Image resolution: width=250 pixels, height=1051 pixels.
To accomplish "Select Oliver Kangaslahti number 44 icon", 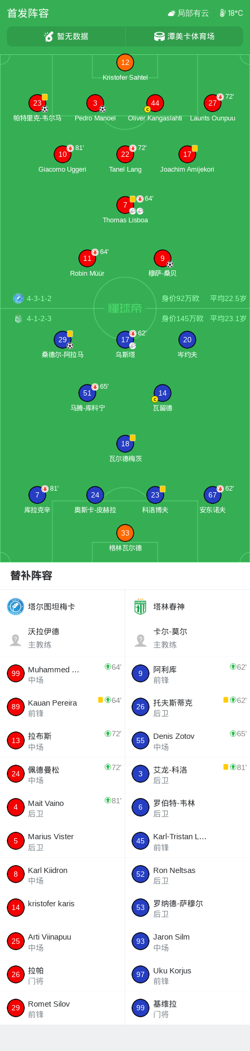I will coord(155,103).
